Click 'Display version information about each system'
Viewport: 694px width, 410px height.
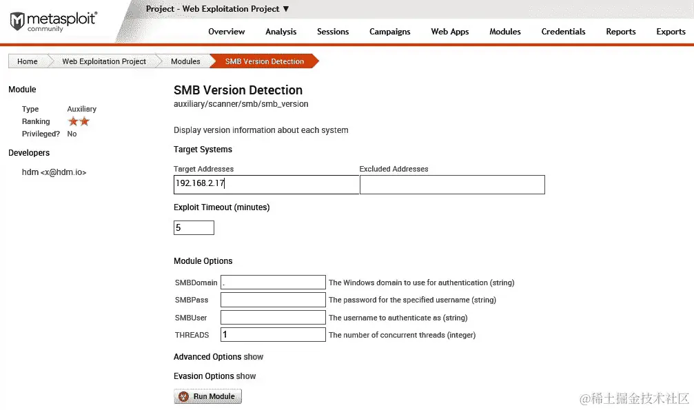click(x=261, y=130)
